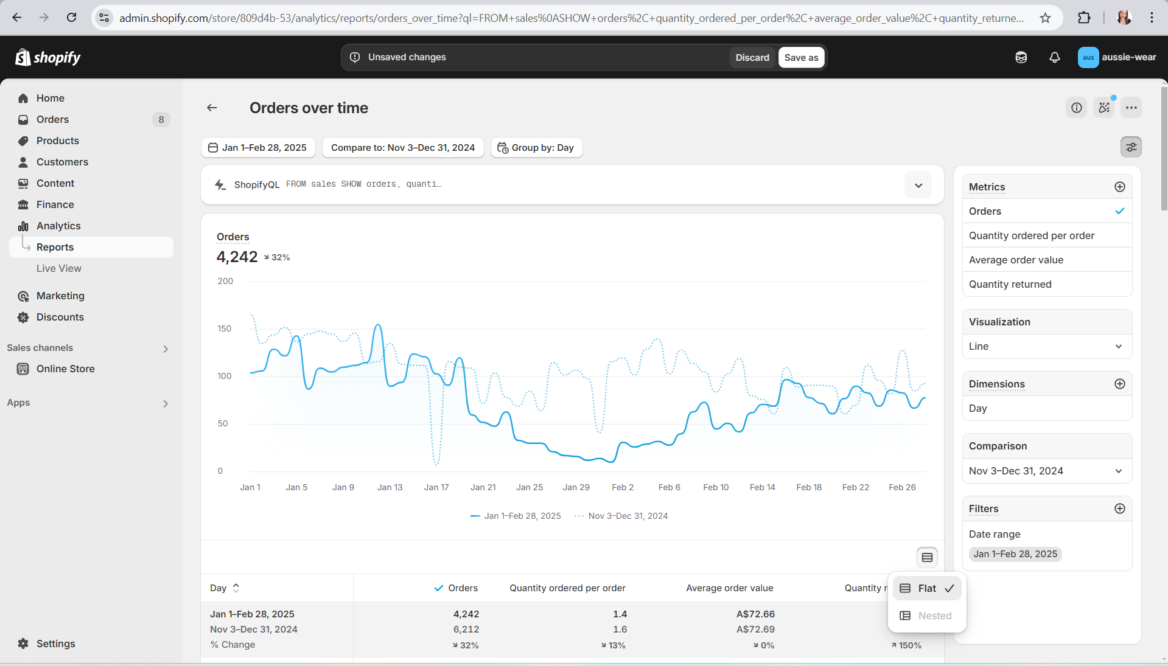Image resolution: width=1168 pixels, height=666 pixels.
Task: Open the Sidekick assistant icon in top bar
Action: click(x=1021, y=57)
